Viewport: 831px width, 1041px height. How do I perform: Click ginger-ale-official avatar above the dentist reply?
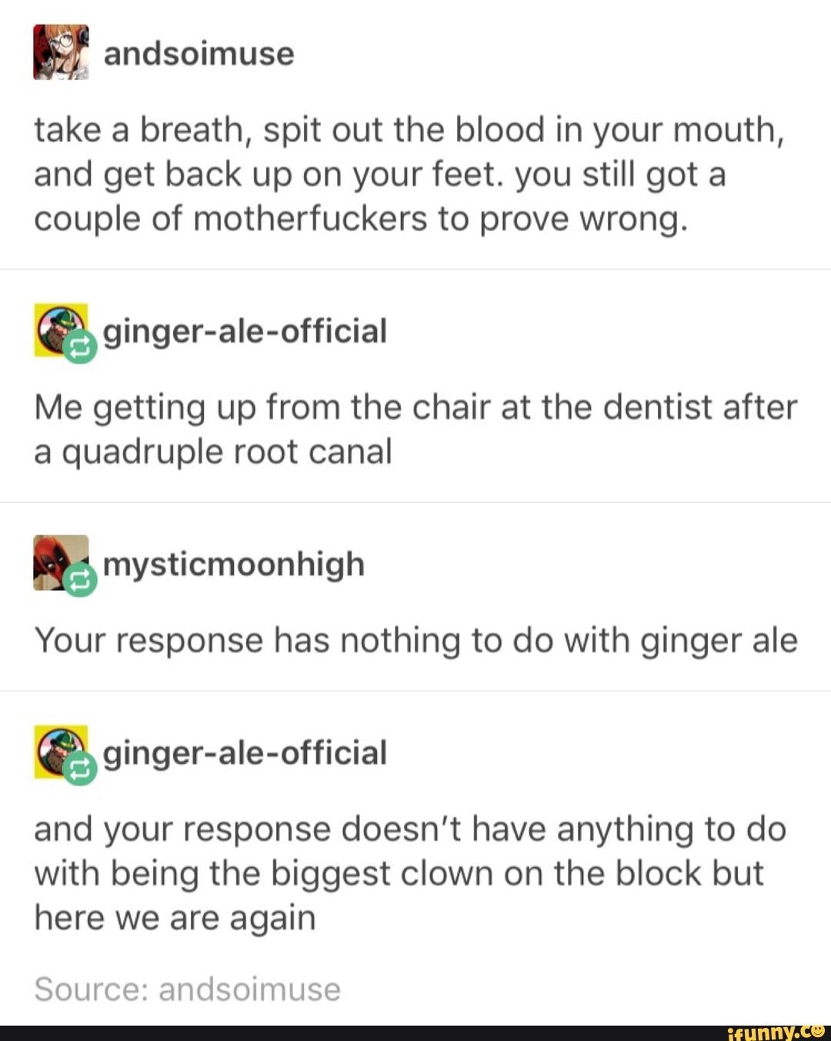(x=60, y=330)
